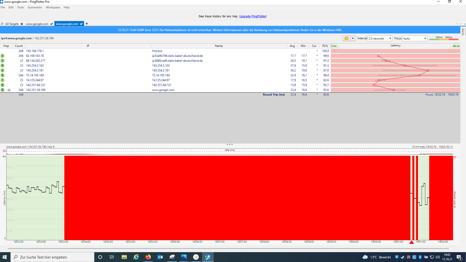Select ip5886cad9.static.kabel-deutschland.de name cell
Image resolution: width=466 pixels, height=262 pixels.
click(x=177, y=61)
